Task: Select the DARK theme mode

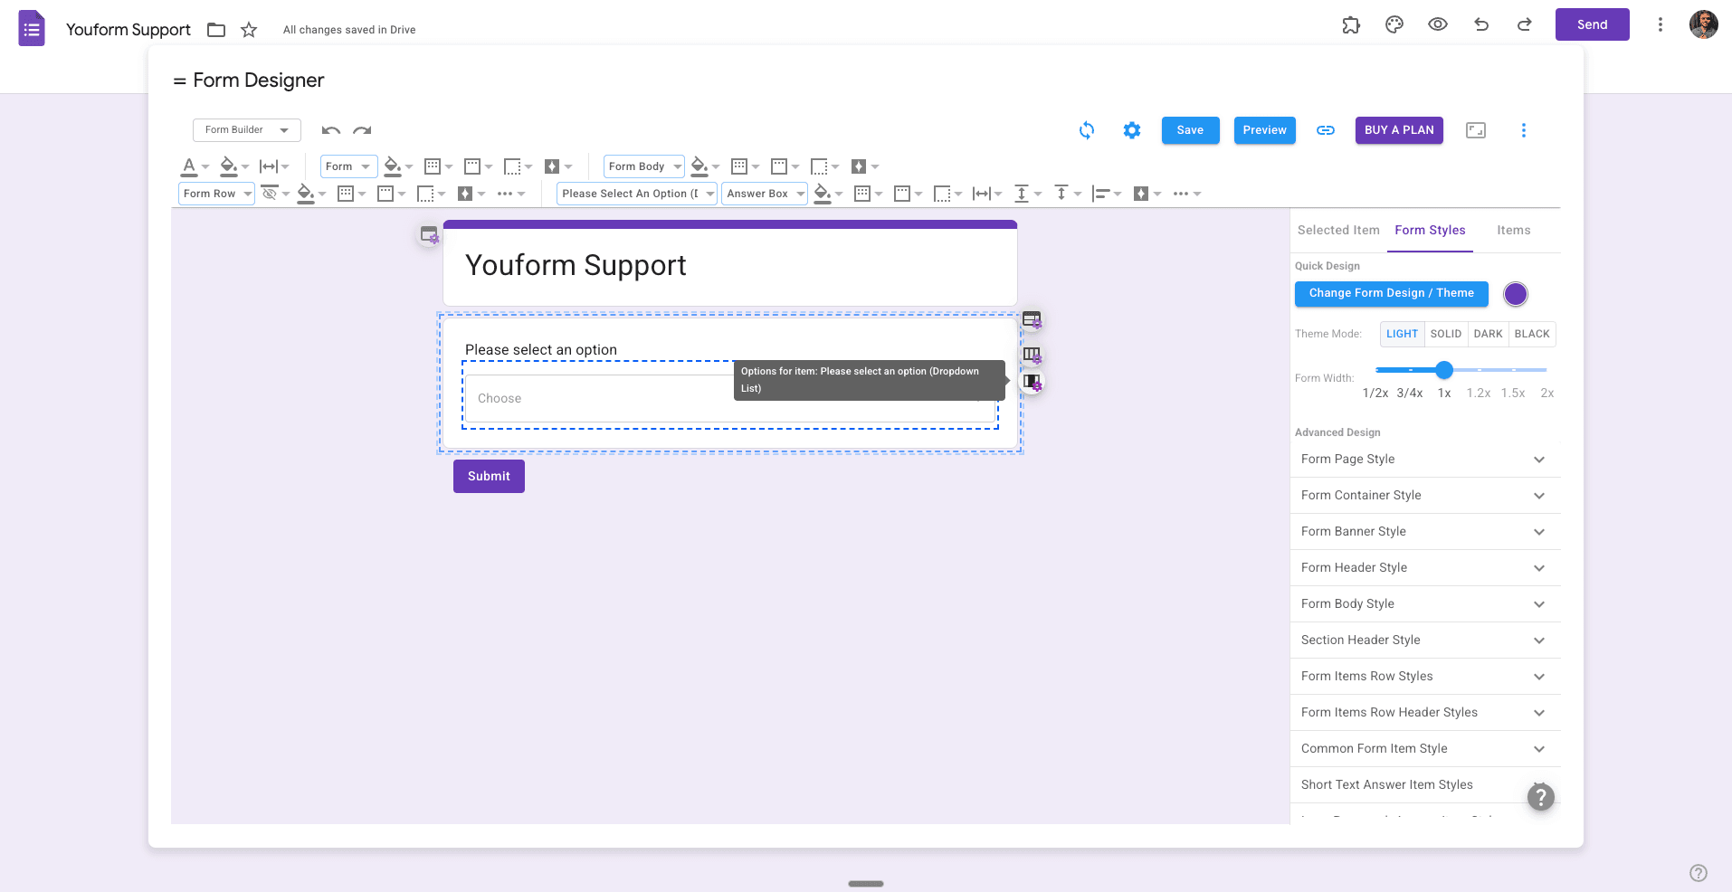Action: click(1488, 334)
